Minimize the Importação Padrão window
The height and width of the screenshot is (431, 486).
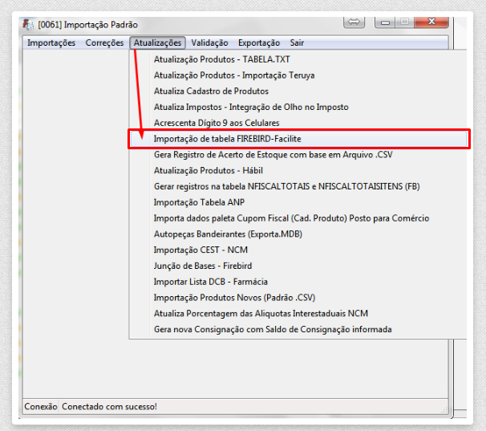coord(385,22)
